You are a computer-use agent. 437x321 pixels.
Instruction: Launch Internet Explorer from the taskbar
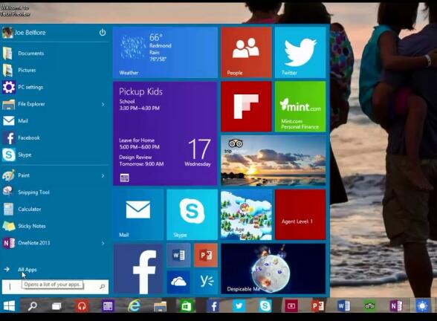[134, 306]
